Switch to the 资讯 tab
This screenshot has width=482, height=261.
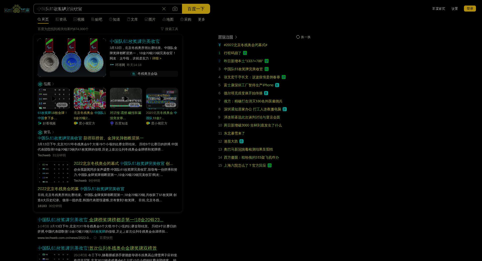[61, 19]
